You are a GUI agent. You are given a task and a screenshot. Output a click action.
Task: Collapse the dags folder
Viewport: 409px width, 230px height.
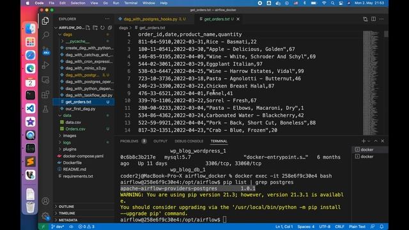[x=60, y=34]
